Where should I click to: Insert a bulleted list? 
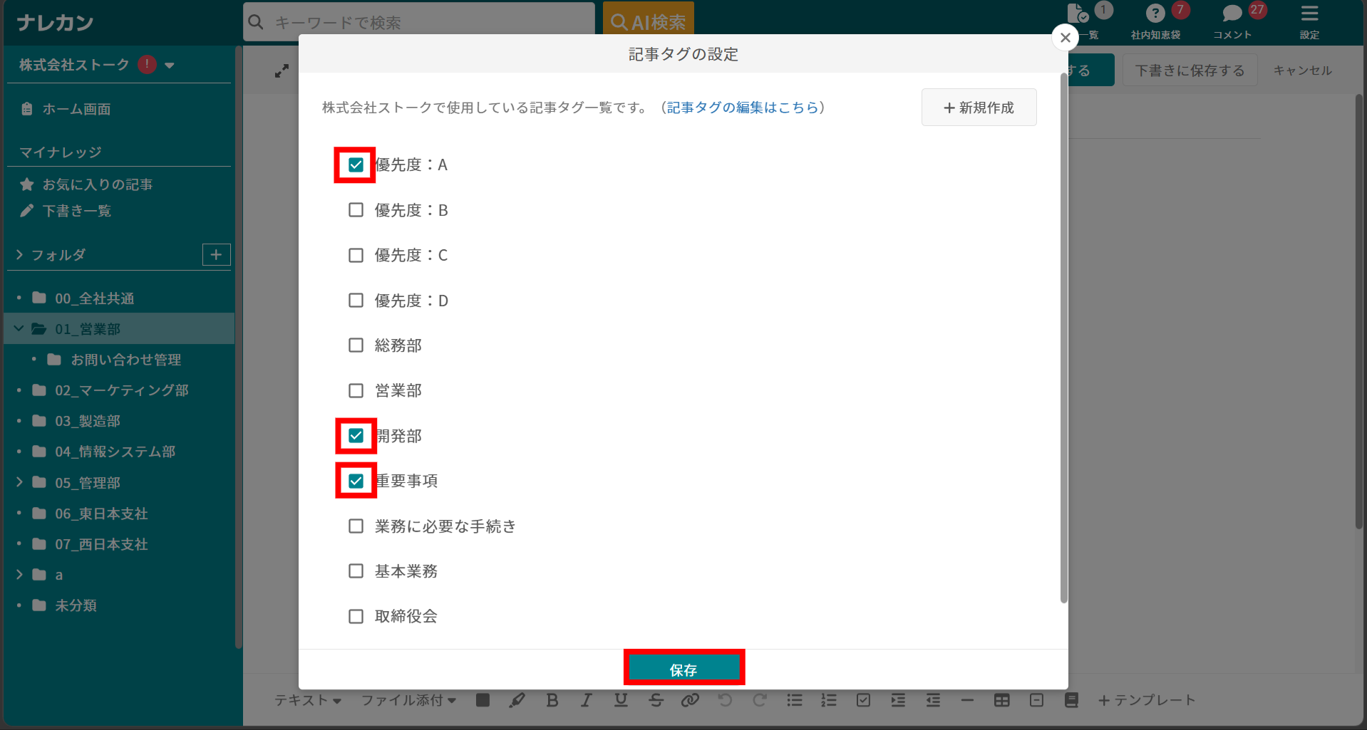[x=795, y=700]
